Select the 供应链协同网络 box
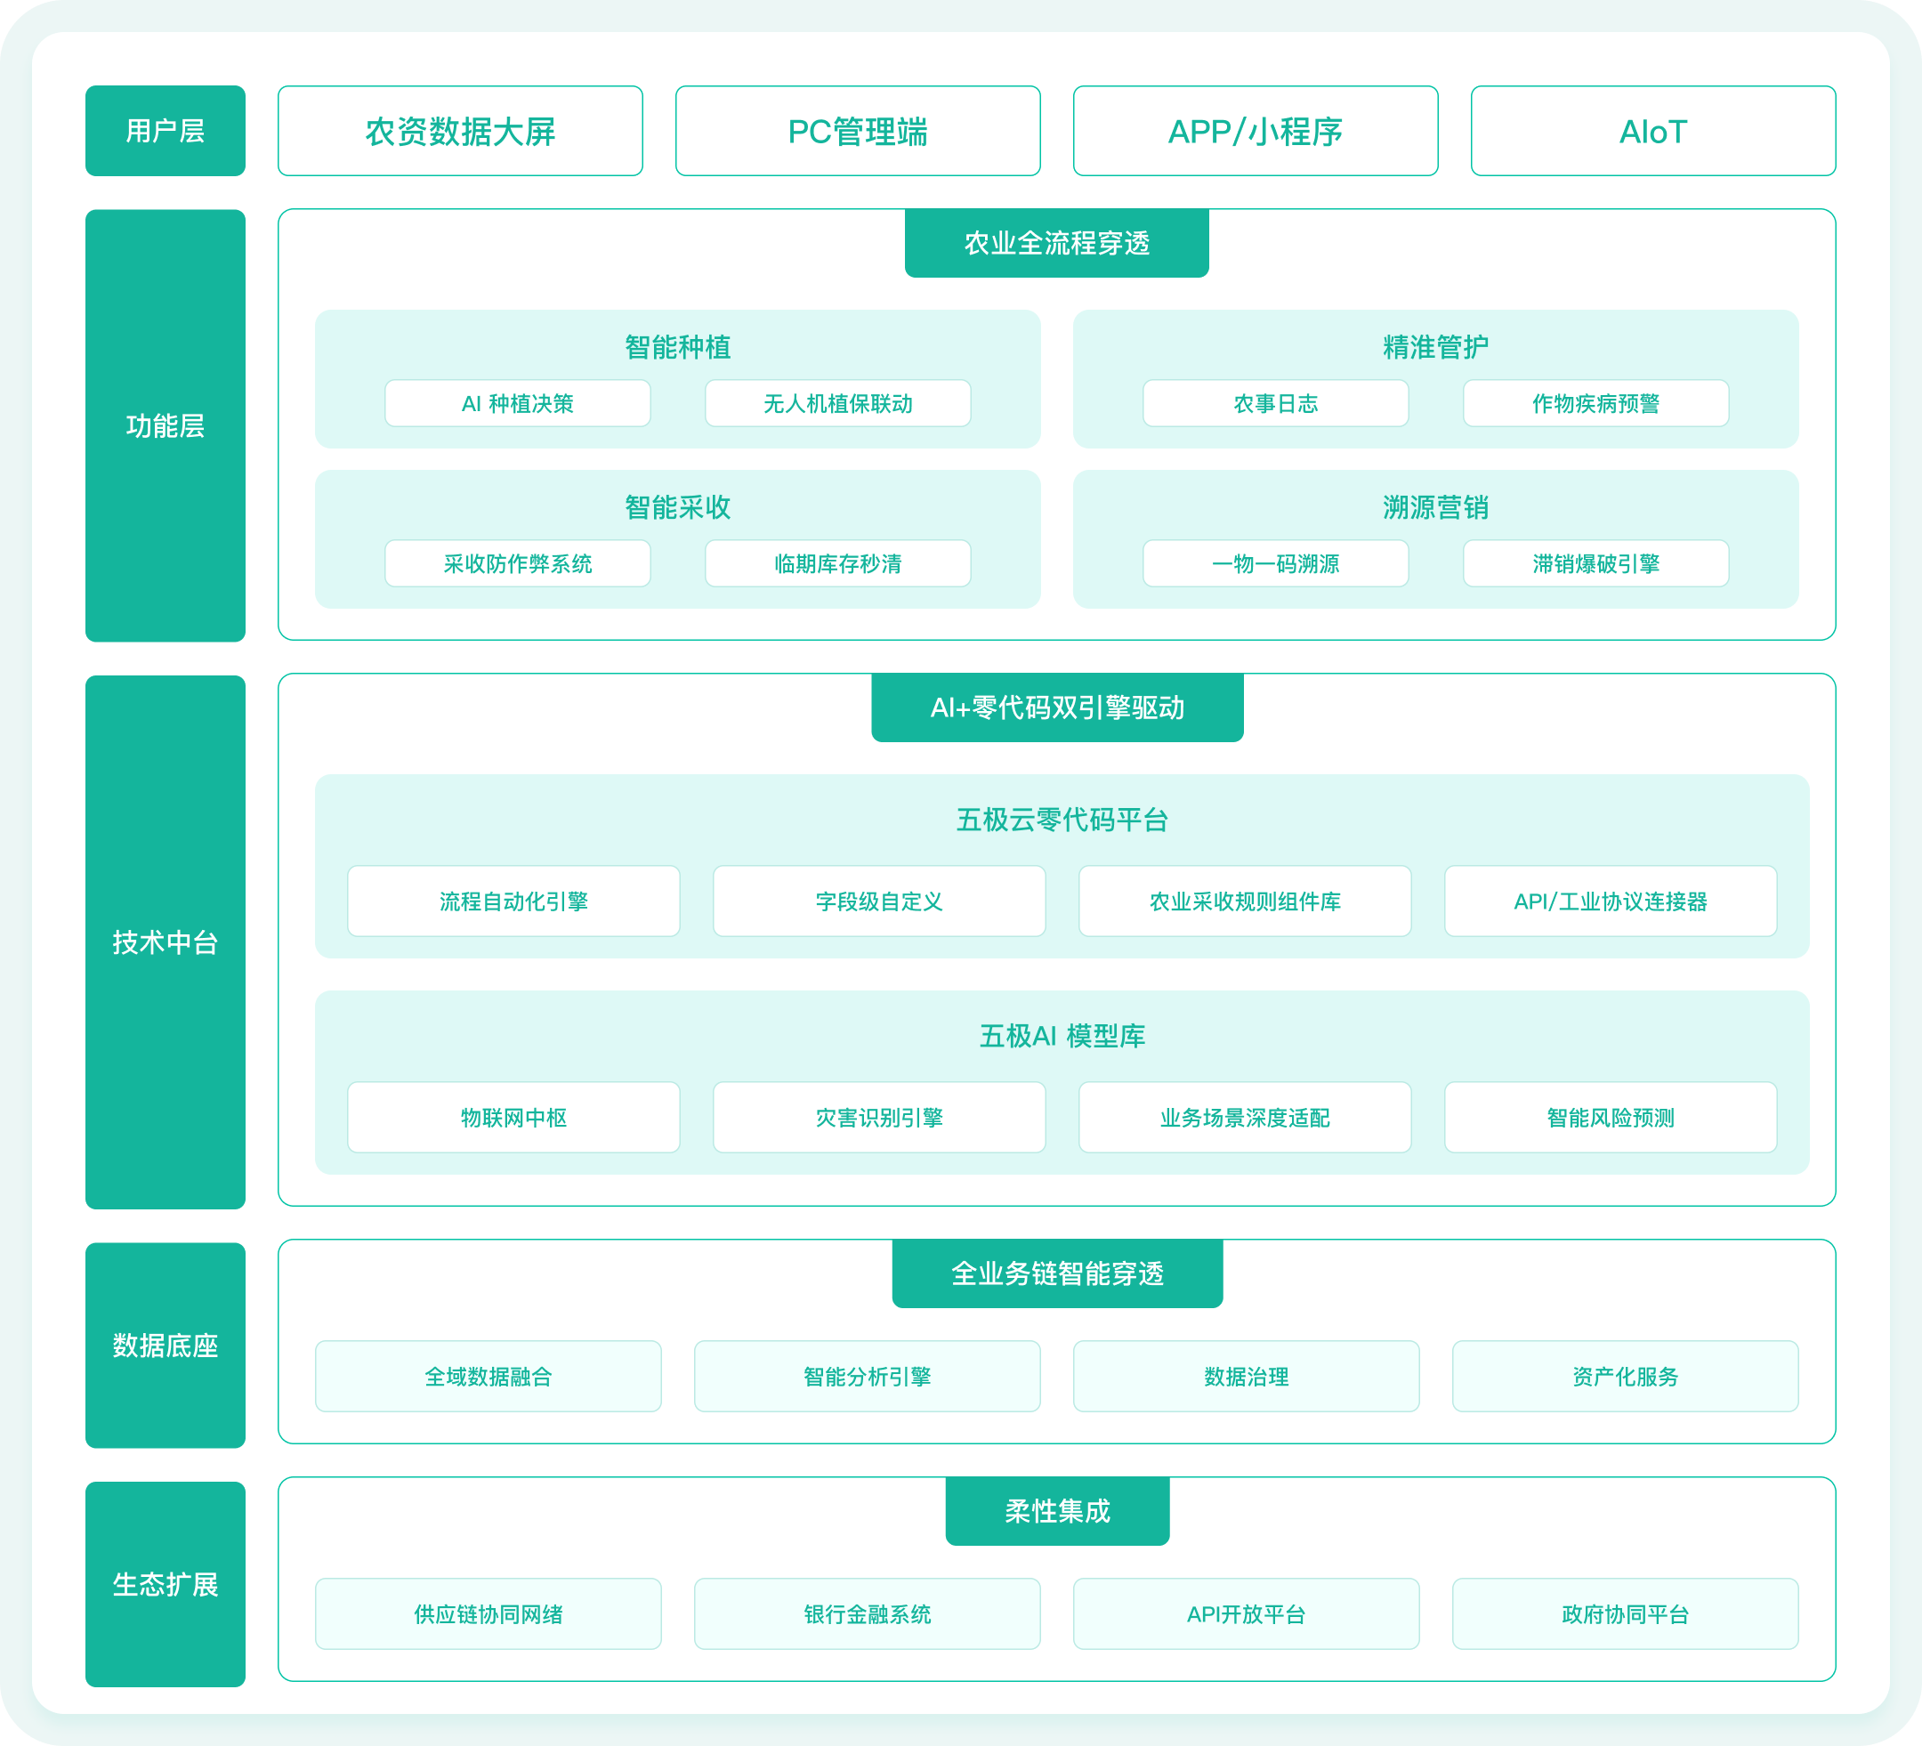Screen dimensions: 1922x1746 coord(489,1613)
